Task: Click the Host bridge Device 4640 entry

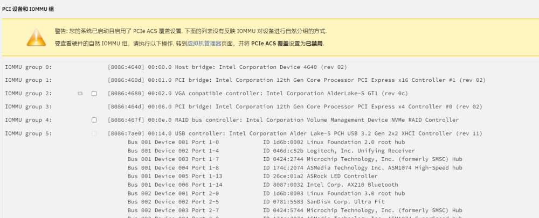Action: coord(227,67)
